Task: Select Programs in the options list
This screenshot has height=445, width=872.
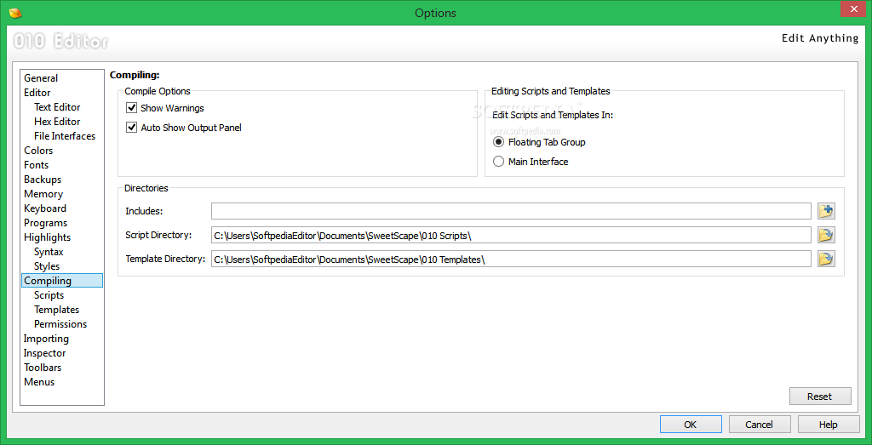Action: (x=45, y=223)
